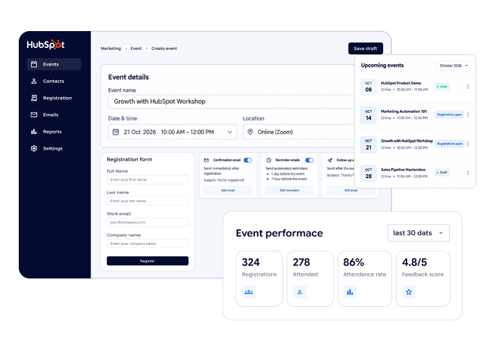
Task: Click Edit email under Follow-up
Action: 351,190
